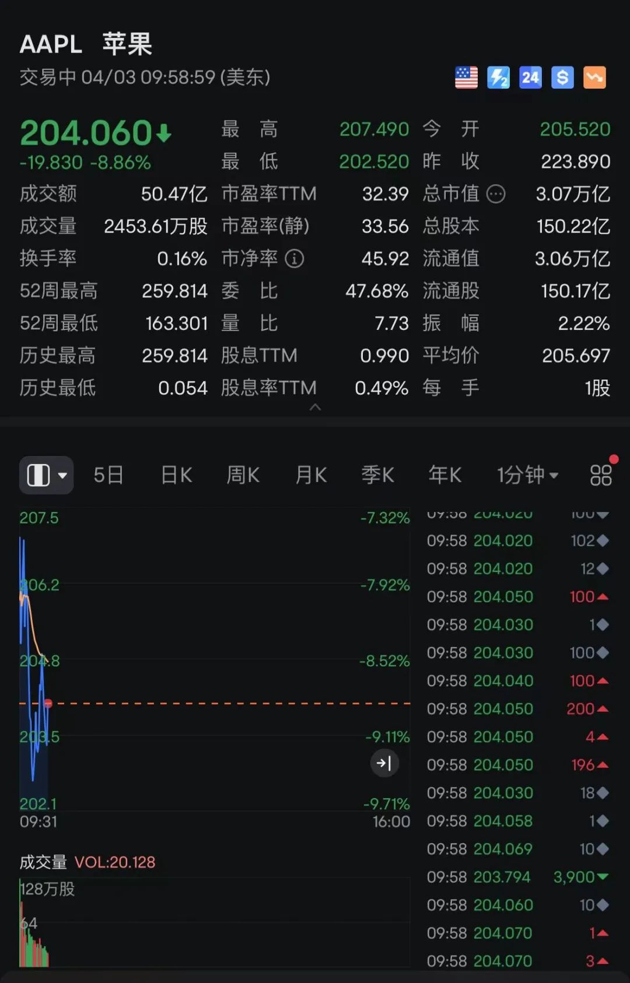Switch to the 日K chart tab
The height and width of the screenshot is (983, 630).
click(x=177, y=475)
